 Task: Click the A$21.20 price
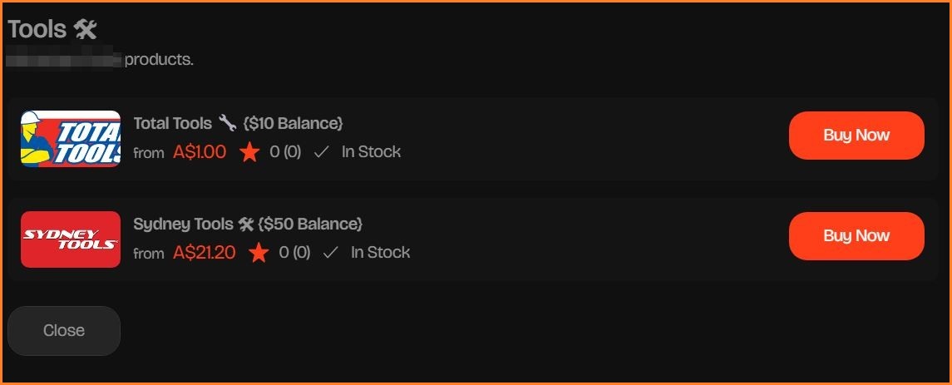[x=205, y=253]
